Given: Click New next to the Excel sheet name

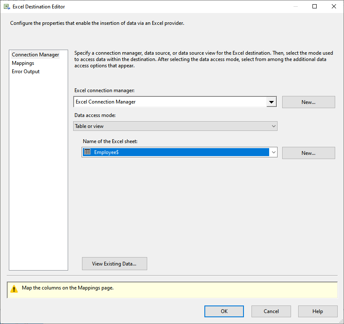Looking at the screenshot, I should coord(308,153).
